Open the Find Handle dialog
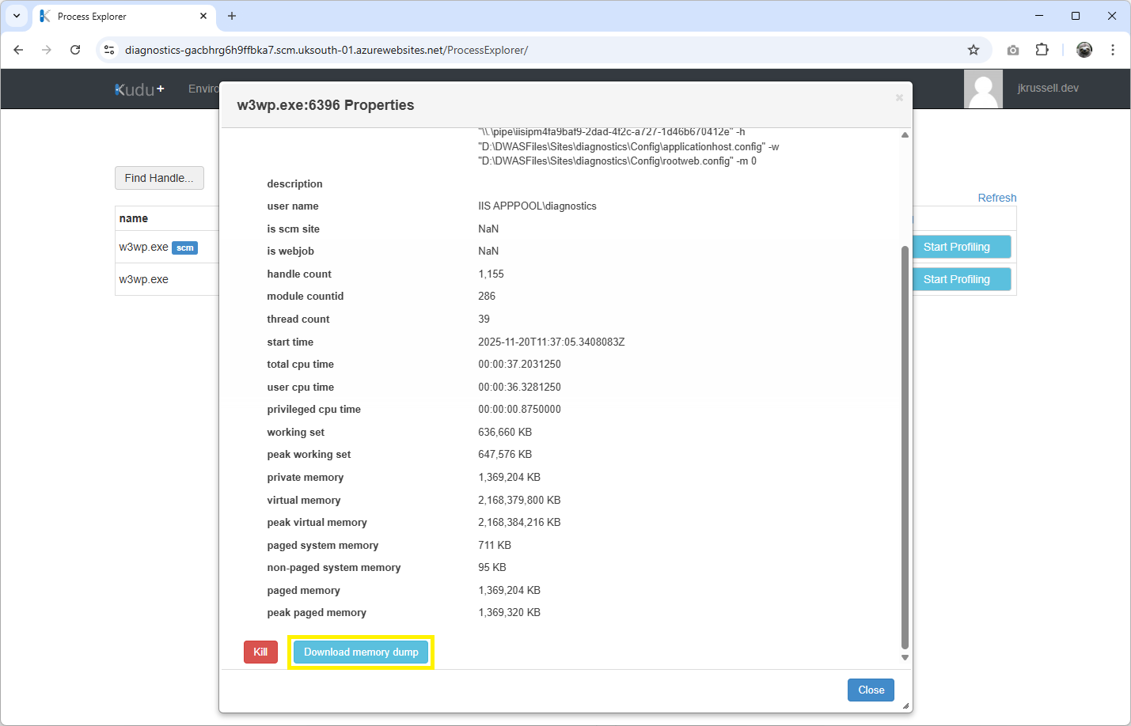The image size is (1131, 726). [x=159, y=178]
